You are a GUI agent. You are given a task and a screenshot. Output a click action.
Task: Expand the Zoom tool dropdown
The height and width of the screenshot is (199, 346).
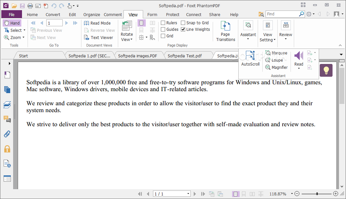tap(23, 37)
